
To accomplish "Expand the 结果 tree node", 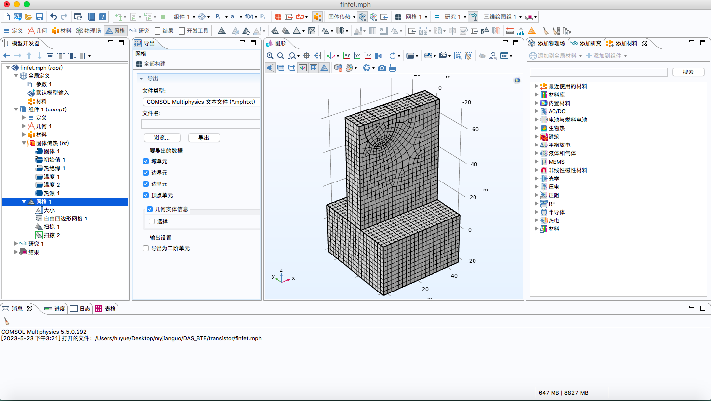I will click(16, 252).
